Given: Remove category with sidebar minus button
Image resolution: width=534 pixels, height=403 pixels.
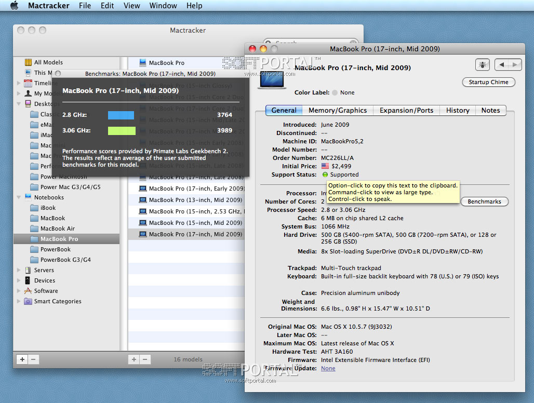Looking at the screenshot, I should click(x=33, y=359).
